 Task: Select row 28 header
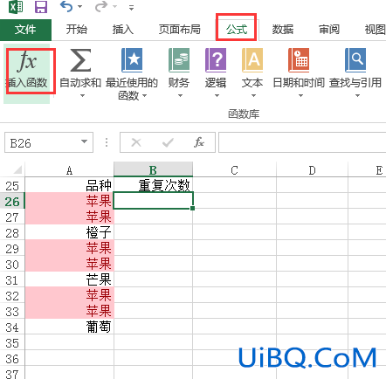coord(12,233)
